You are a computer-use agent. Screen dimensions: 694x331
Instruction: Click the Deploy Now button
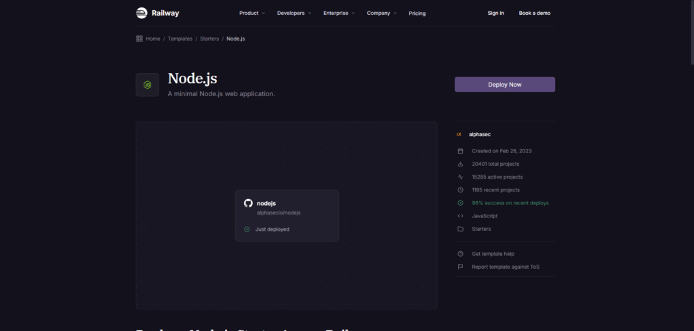tap(504, 85)
